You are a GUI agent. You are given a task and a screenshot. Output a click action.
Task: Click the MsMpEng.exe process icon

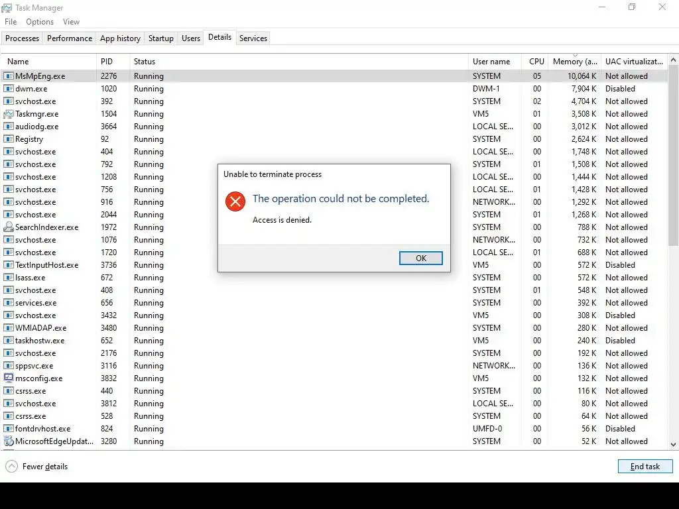click(x=8, y=76)
